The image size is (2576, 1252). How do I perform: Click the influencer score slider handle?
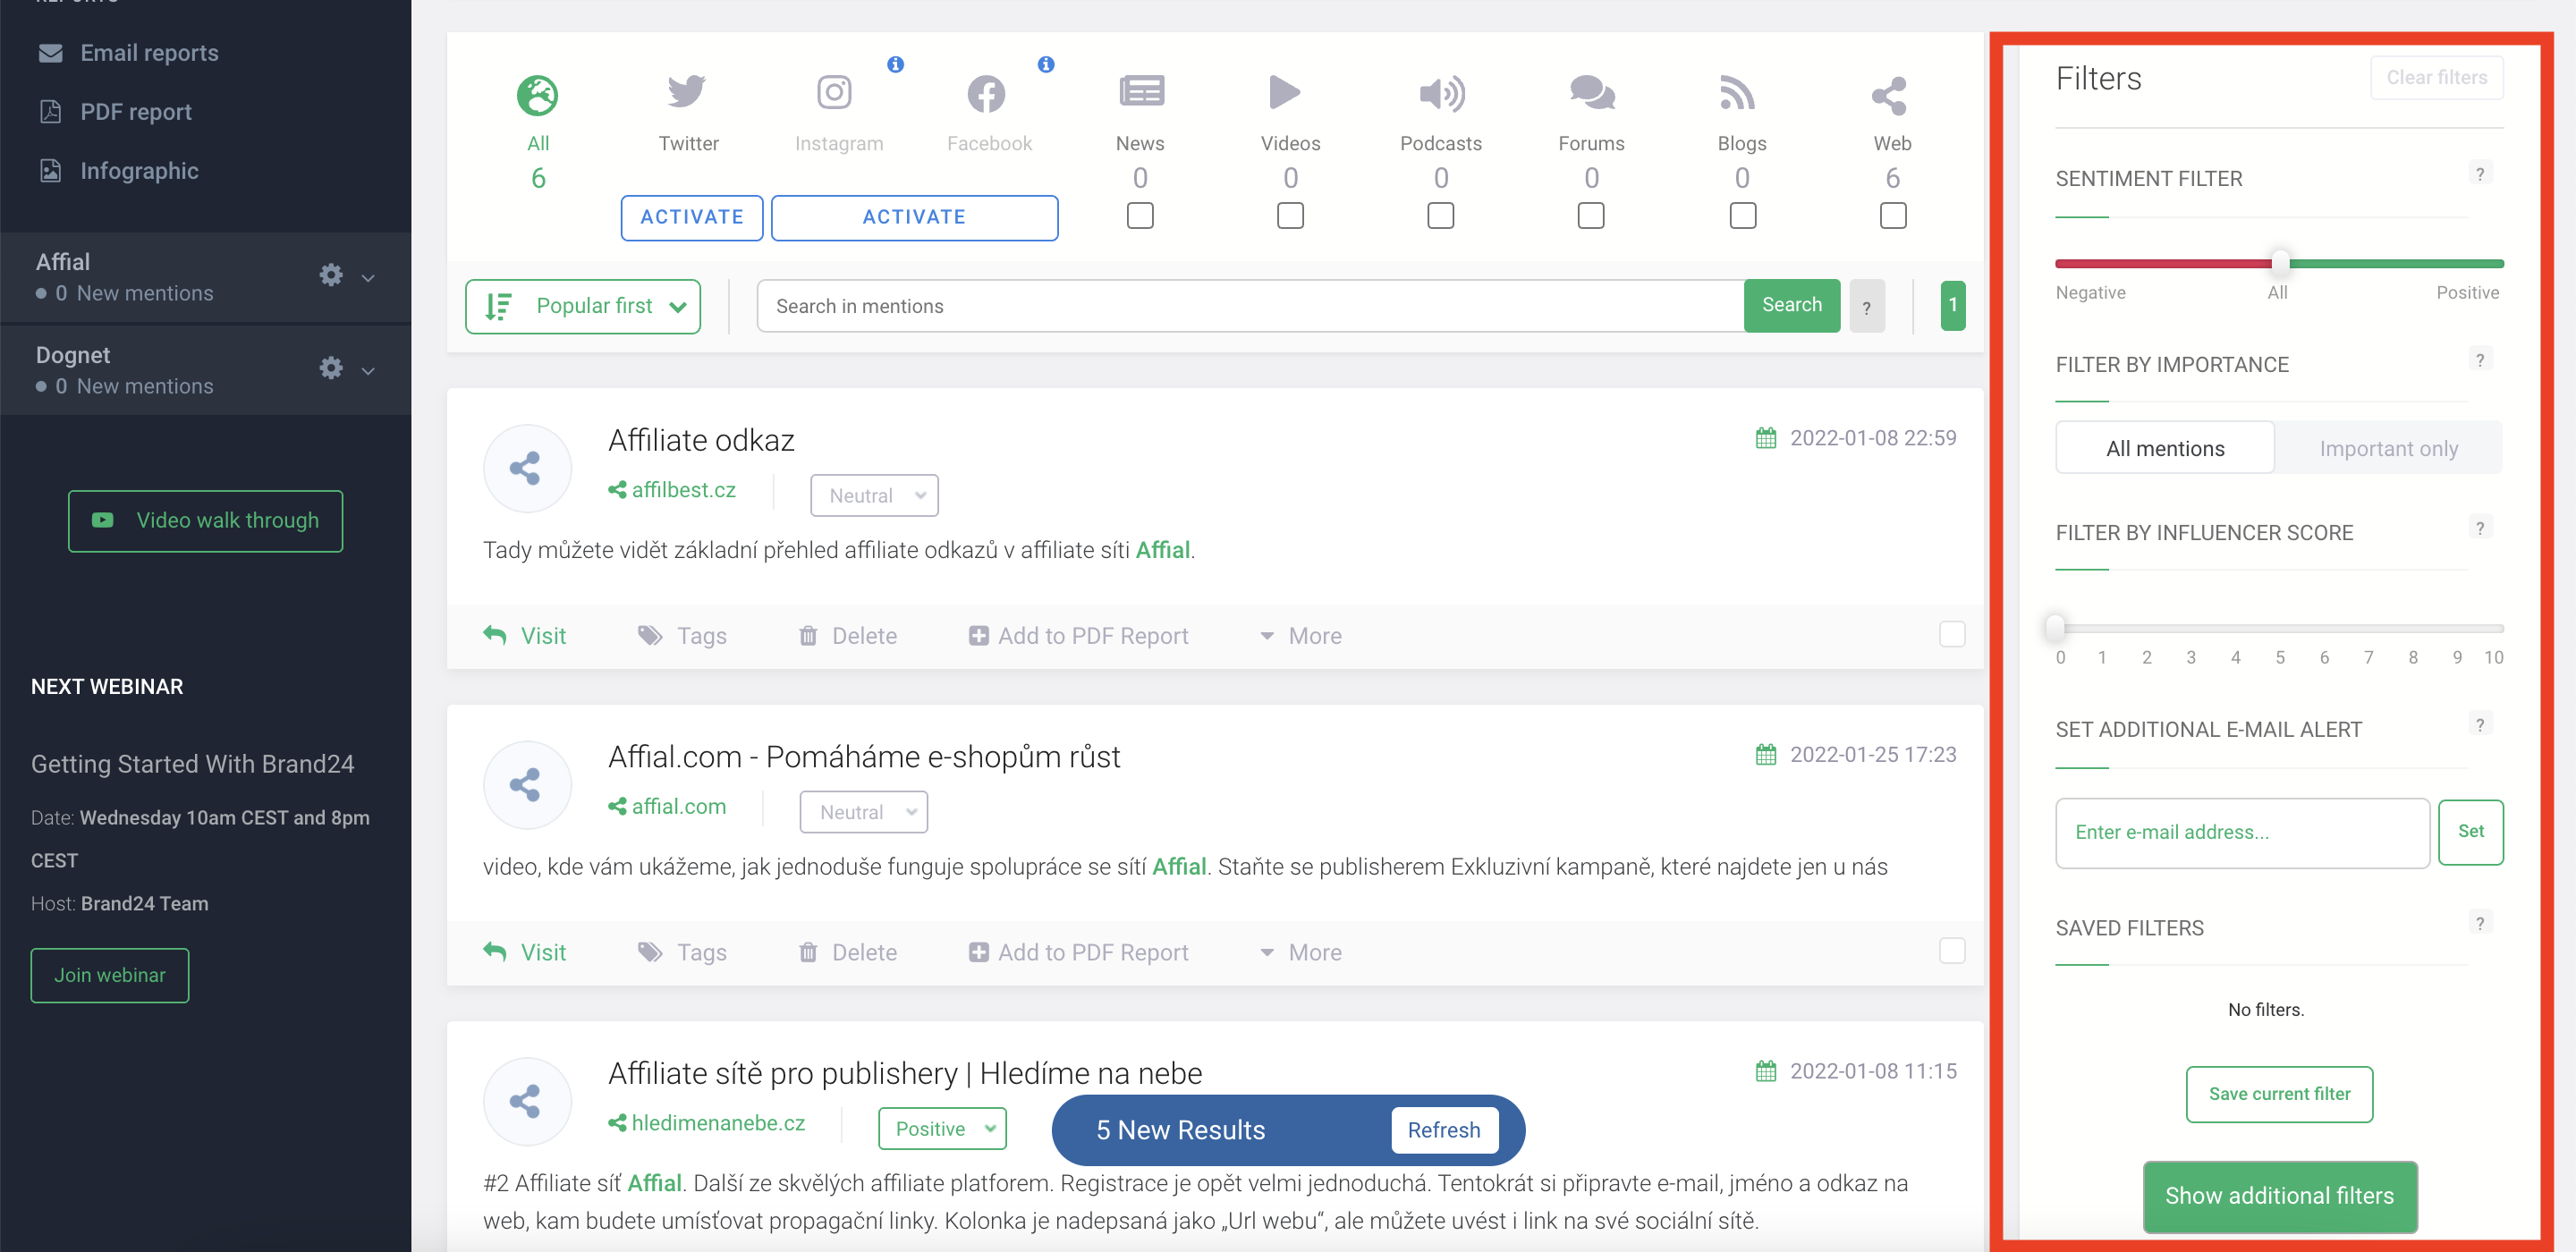pyautogui.click(x=2055, y=628)
